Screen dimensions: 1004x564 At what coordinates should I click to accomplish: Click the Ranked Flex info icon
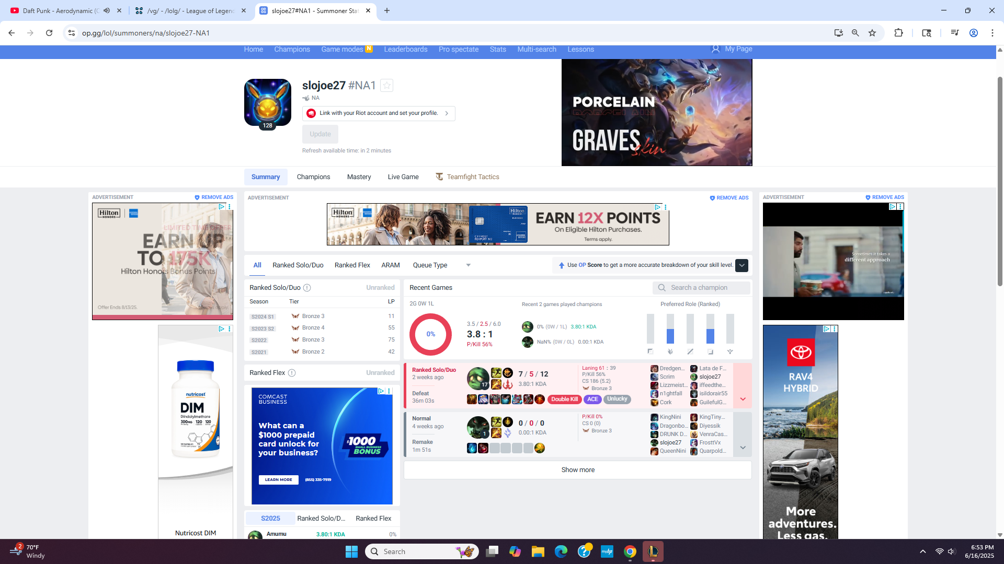pos(292,373)
